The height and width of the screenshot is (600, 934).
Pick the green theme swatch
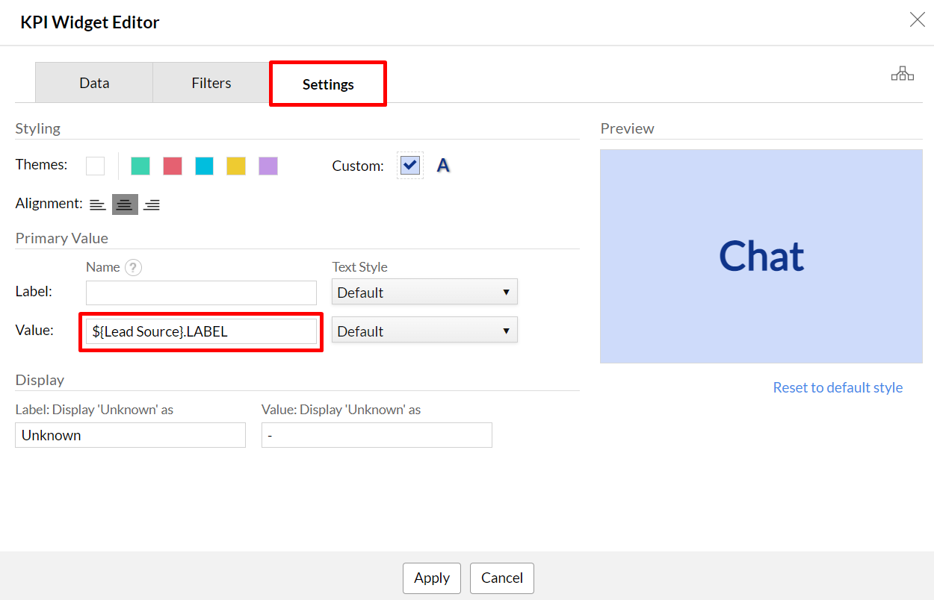point(140,166)
